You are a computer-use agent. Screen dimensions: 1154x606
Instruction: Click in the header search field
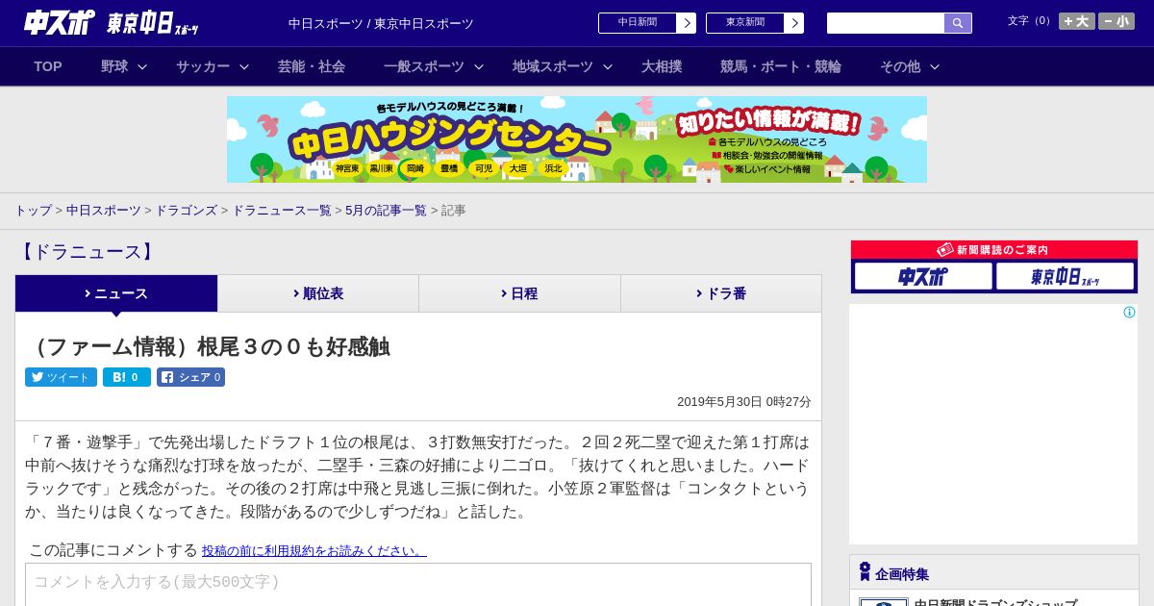[886, 23]
